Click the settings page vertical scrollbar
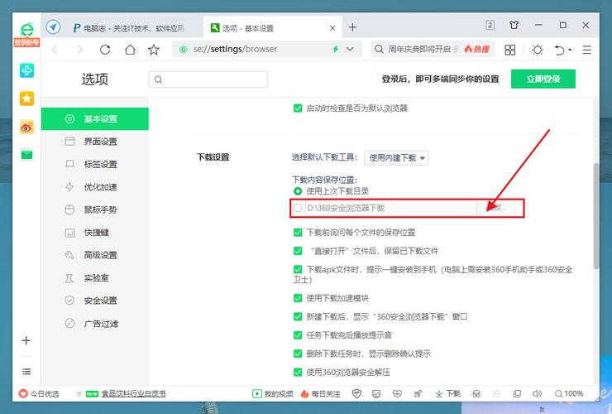Viewport: 612px width, 414px height. (x=596, y=216)
